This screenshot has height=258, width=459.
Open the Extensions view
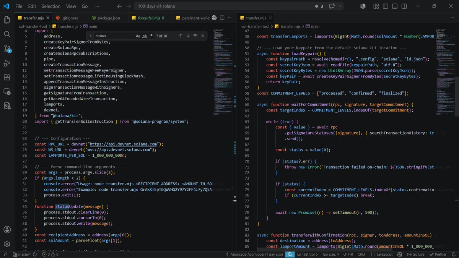[7, 77]
